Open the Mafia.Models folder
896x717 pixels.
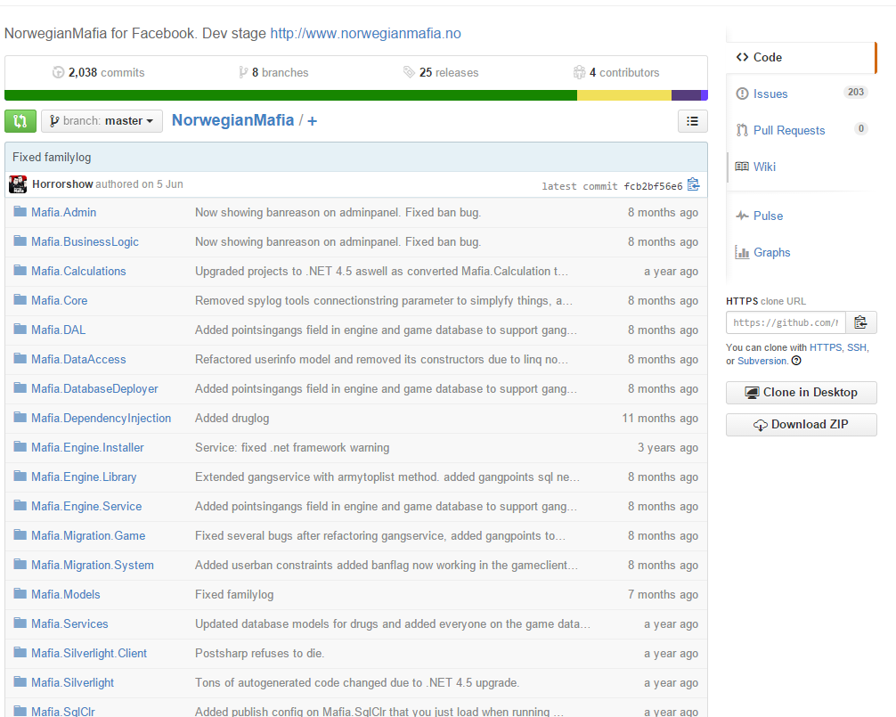coord(66,595)
